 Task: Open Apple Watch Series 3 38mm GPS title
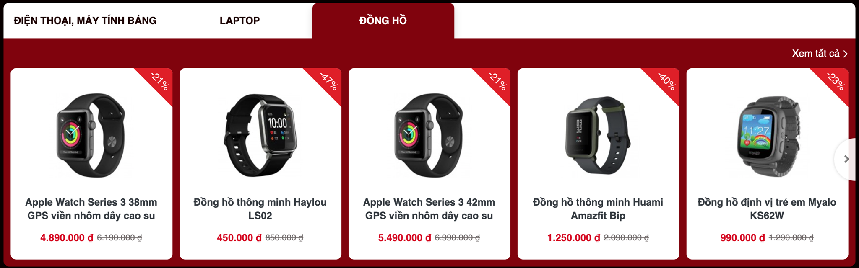(91, 209)
